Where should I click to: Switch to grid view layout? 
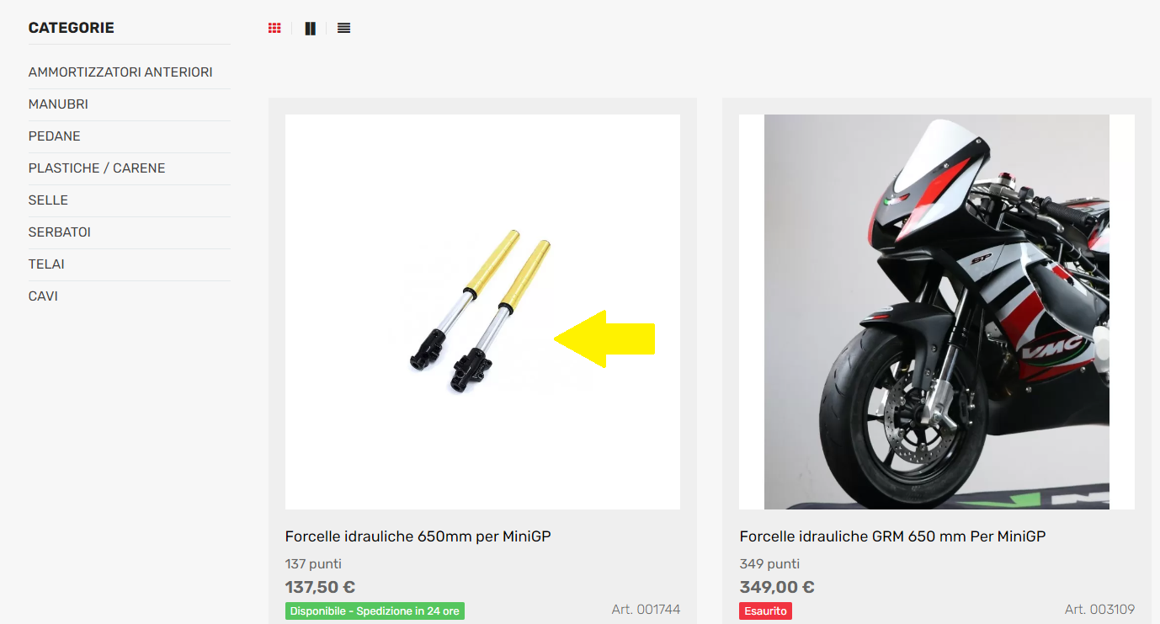274,28
